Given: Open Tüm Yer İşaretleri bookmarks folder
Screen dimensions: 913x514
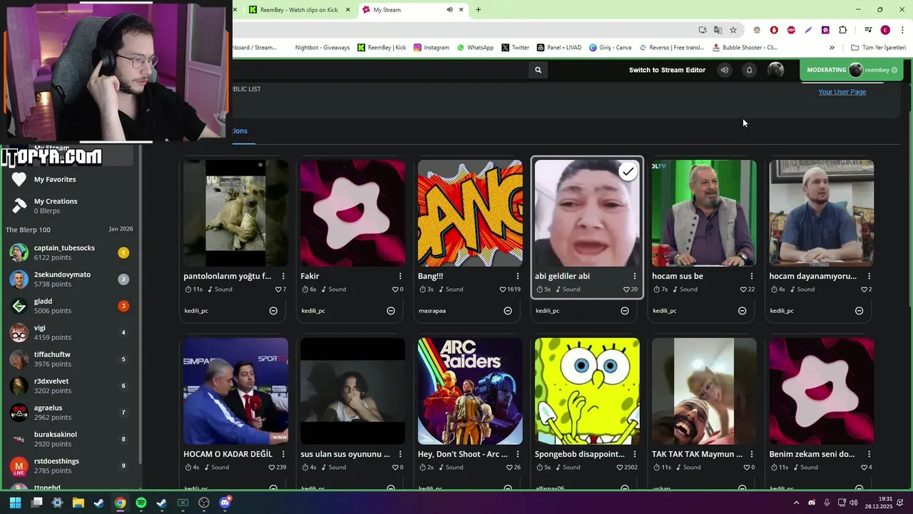Looking at the screenshot, I should (878, 48).
